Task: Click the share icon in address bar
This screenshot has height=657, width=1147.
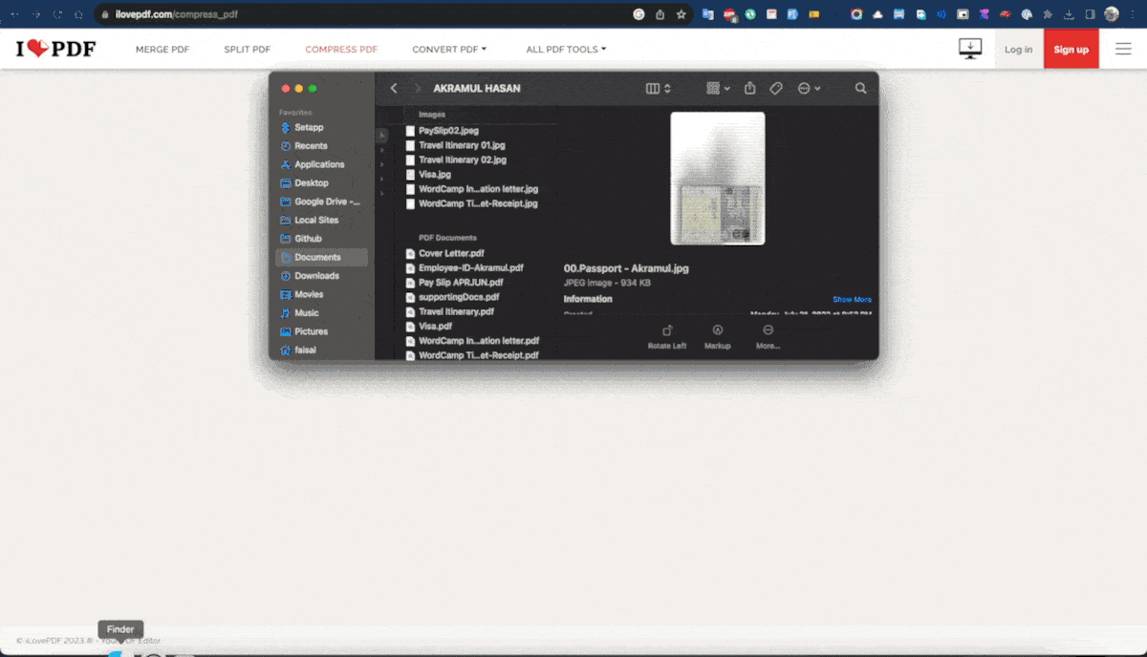Action: [660, 14]
